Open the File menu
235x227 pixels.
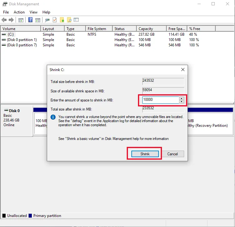point(6,12)
